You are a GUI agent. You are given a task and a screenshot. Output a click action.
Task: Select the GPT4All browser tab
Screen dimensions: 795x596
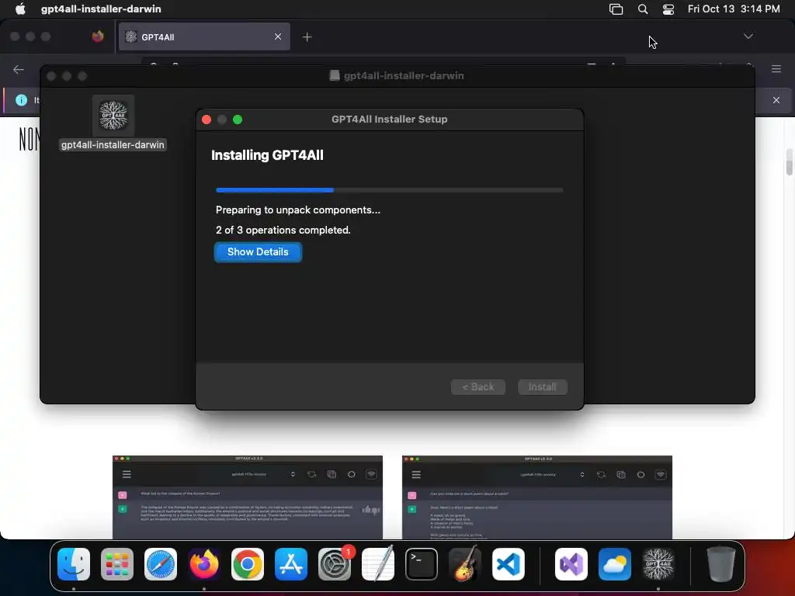point(204,36)
